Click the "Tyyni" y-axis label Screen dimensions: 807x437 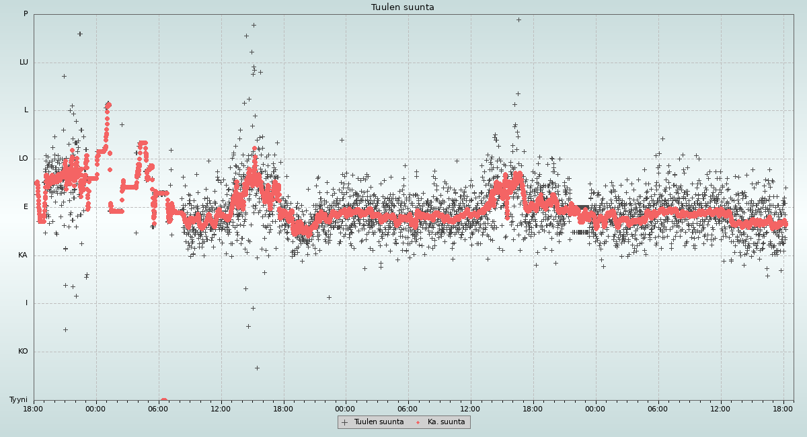click(19, 400)
